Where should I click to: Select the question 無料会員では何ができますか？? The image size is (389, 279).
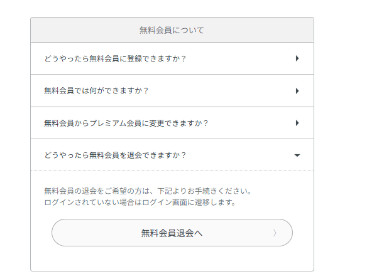pos(96,91)
